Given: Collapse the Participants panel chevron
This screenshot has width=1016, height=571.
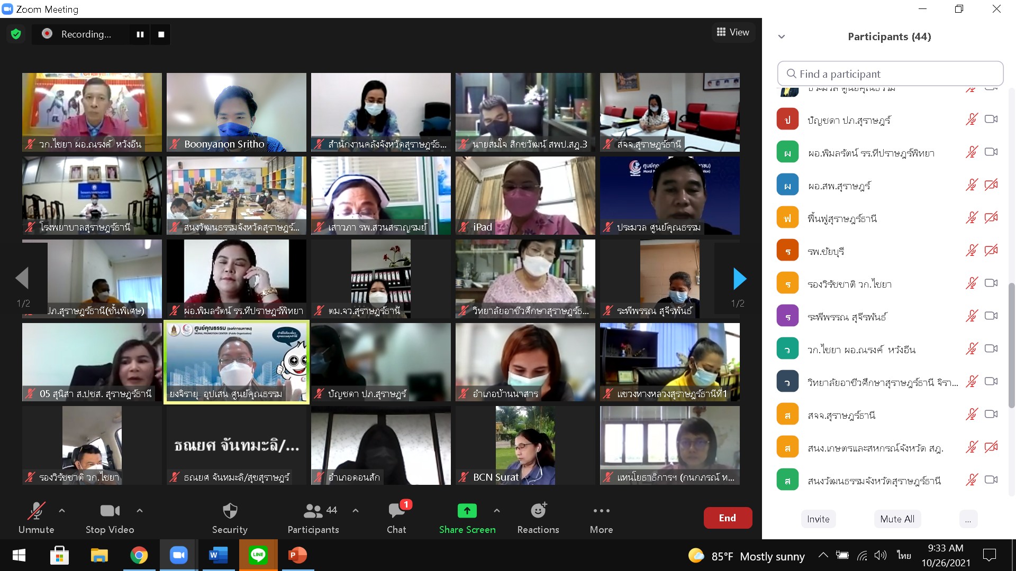Looking at the screenshot, I should click(782, 37).
